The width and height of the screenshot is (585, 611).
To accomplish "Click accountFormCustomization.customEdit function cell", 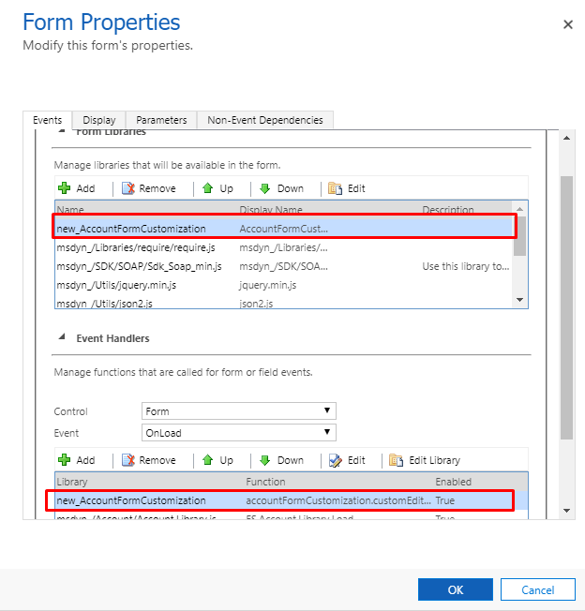I will point(338,500).
